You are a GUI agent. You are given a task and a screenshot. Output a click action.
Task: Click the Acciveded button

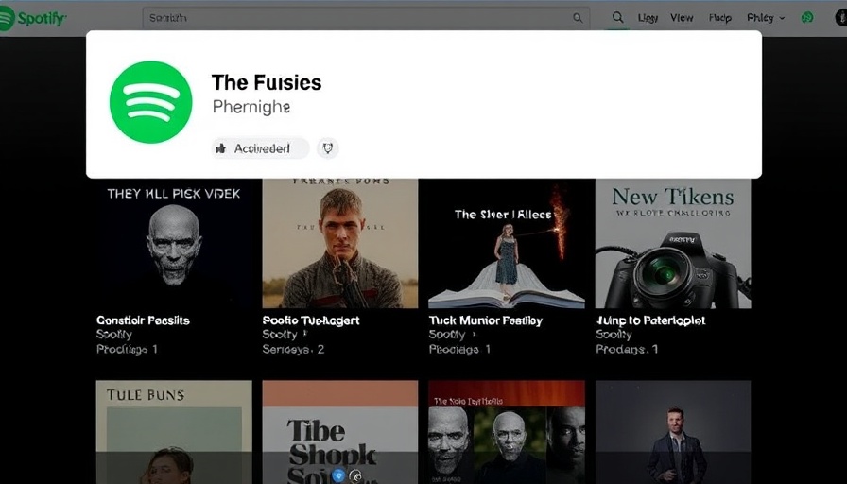coord(260,148)
